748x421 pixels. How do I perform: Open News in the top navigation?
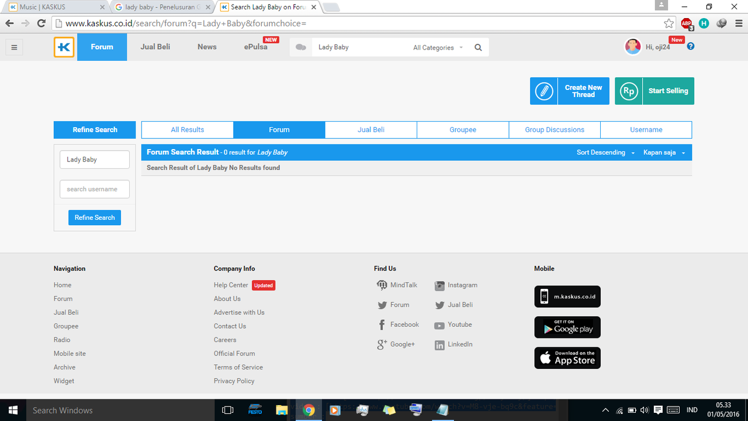[207, 47]
